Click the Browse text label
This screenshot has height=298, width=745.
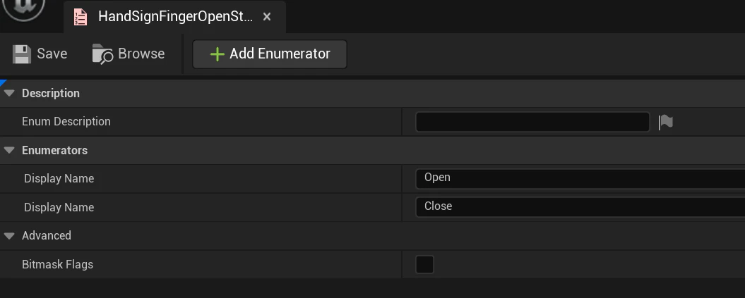click(141, 54)
